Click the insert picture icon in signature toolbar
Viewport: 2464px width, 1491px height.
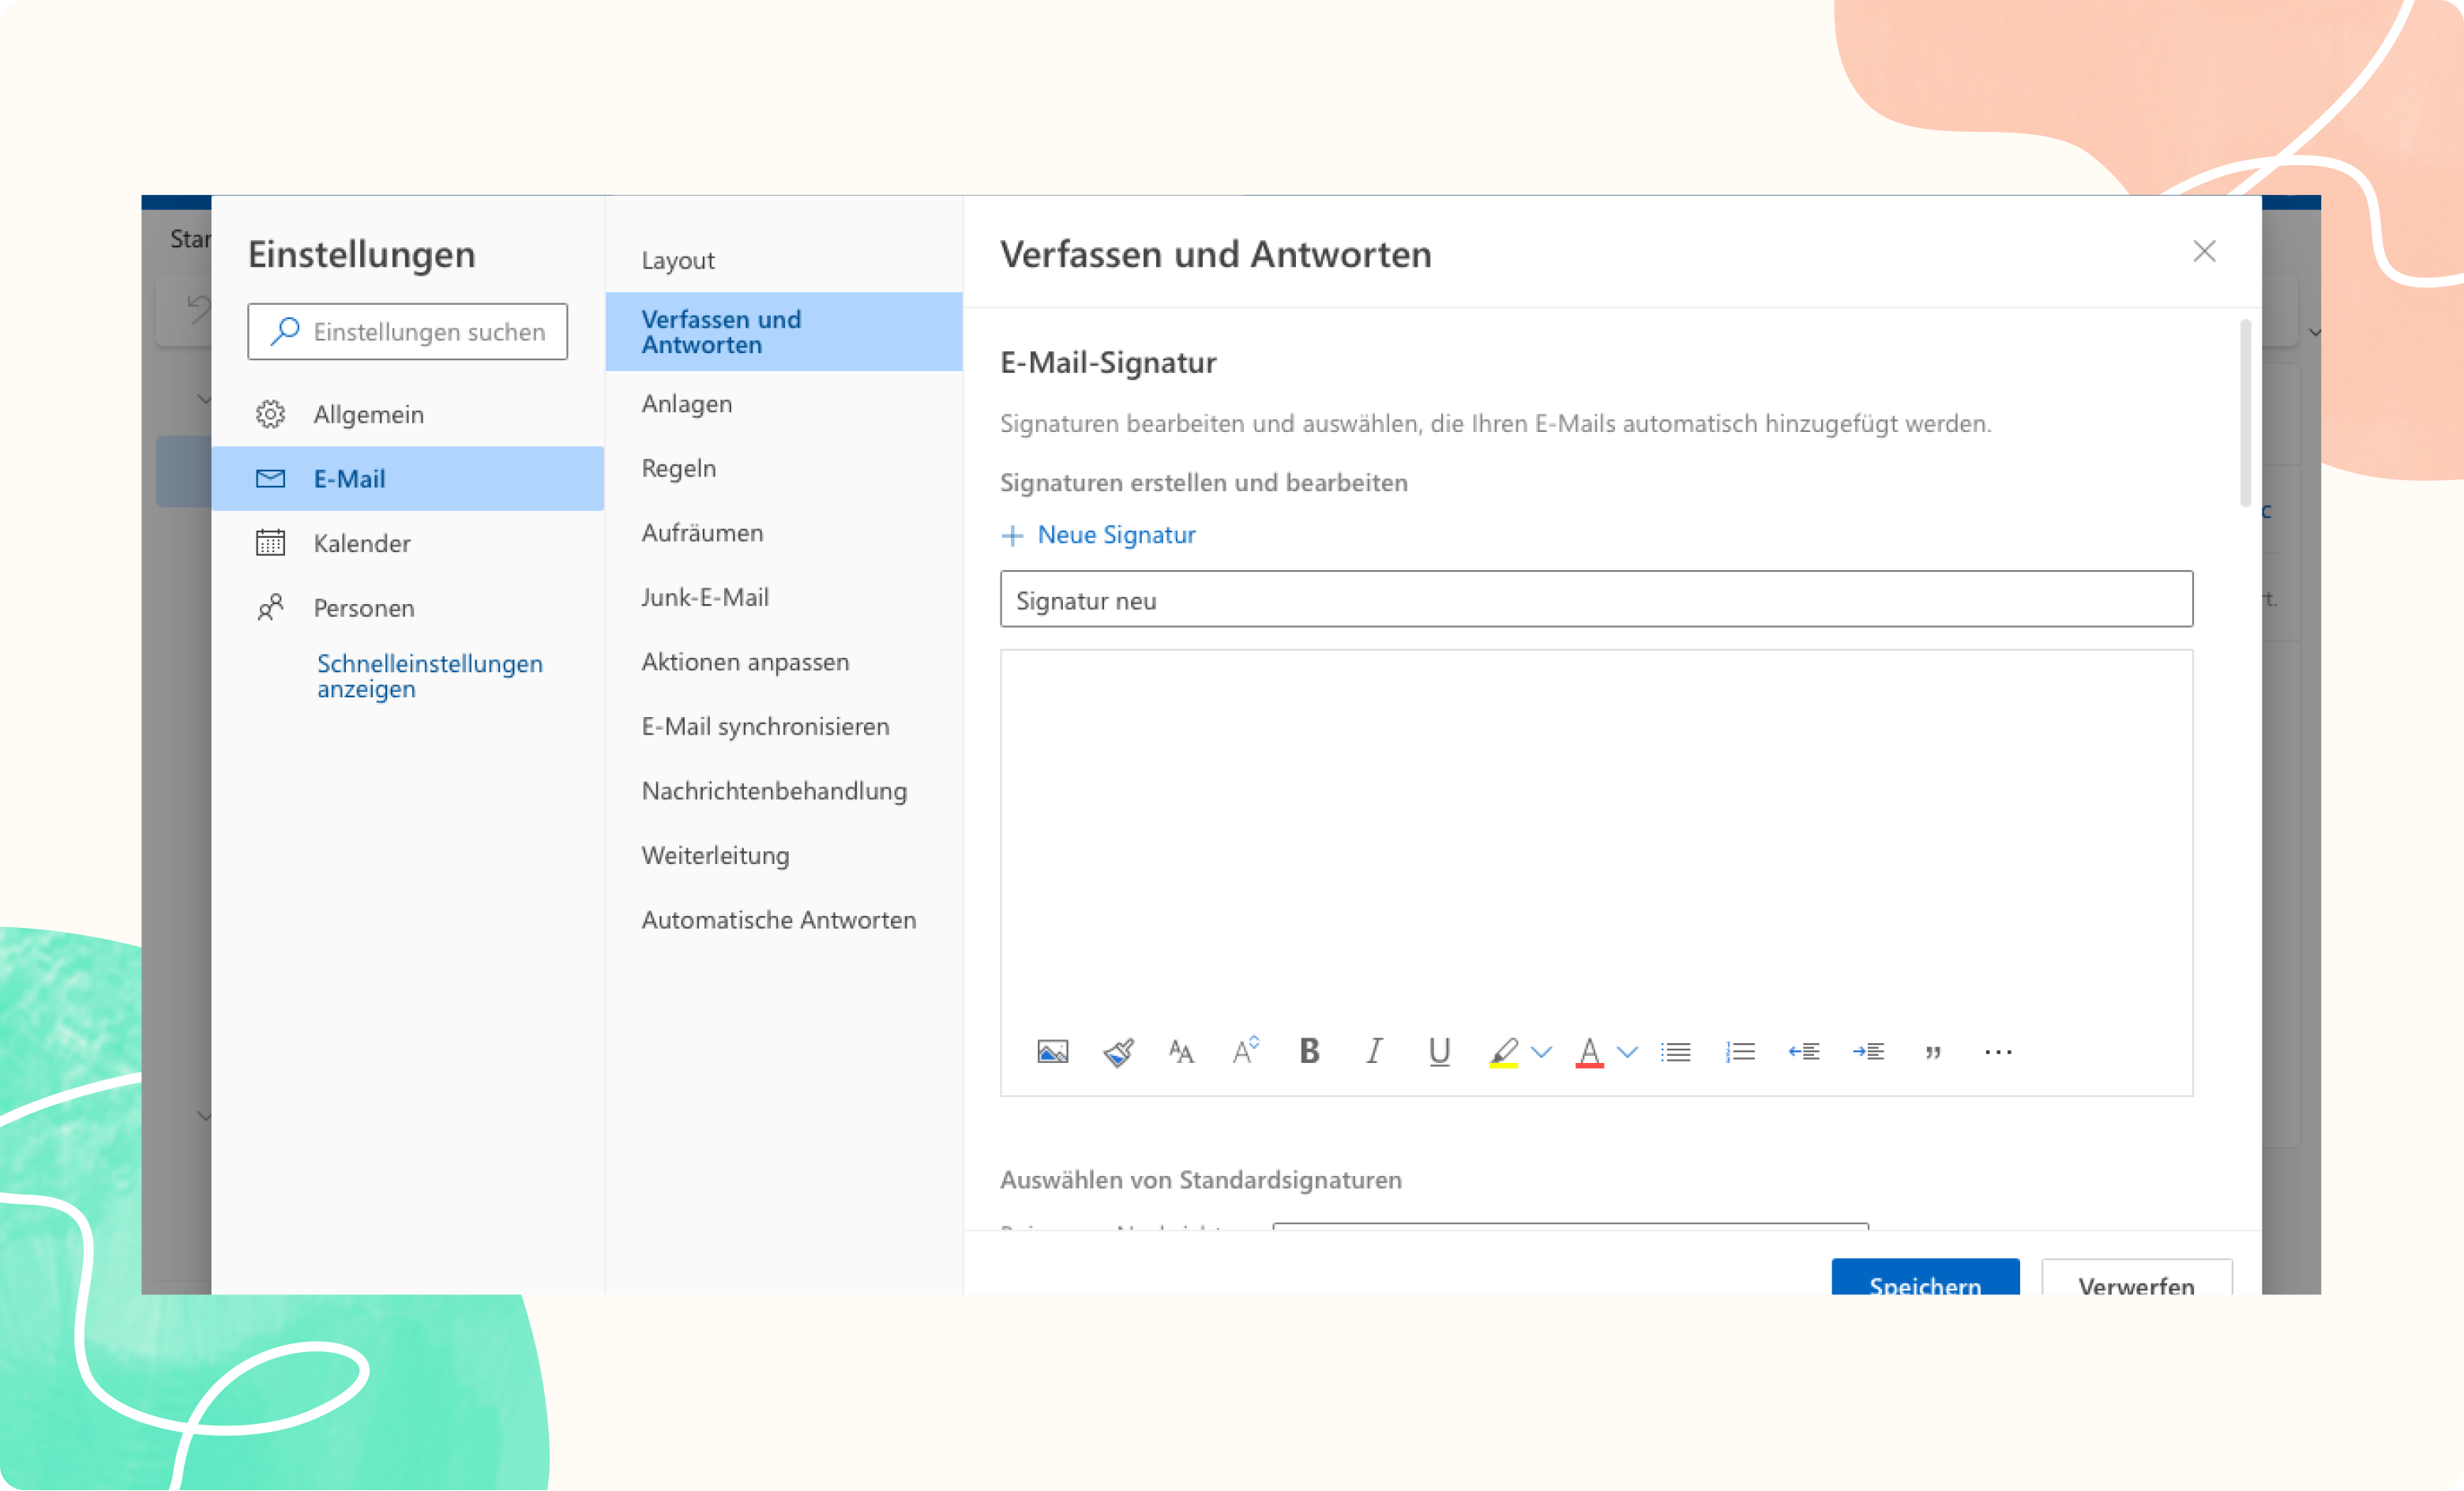(1052, 1051)
